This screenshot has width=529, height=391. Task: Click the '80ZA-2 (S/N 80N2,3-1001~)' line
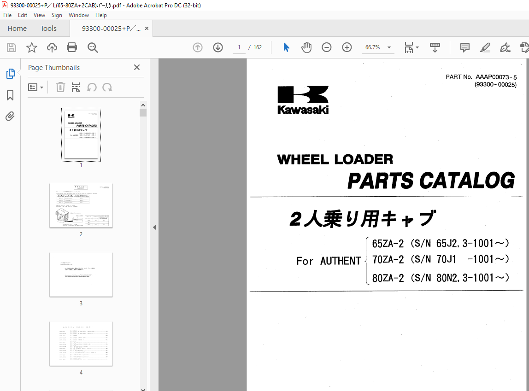coord(440,278)
